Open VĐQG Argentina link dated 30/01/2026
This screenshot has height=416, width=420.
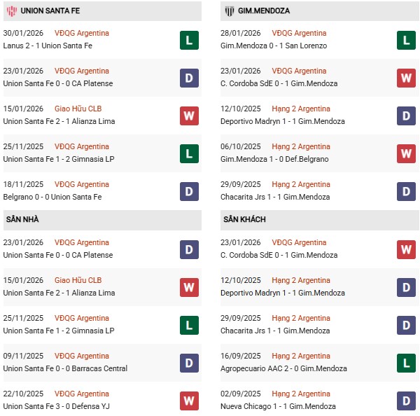point(82,33)
